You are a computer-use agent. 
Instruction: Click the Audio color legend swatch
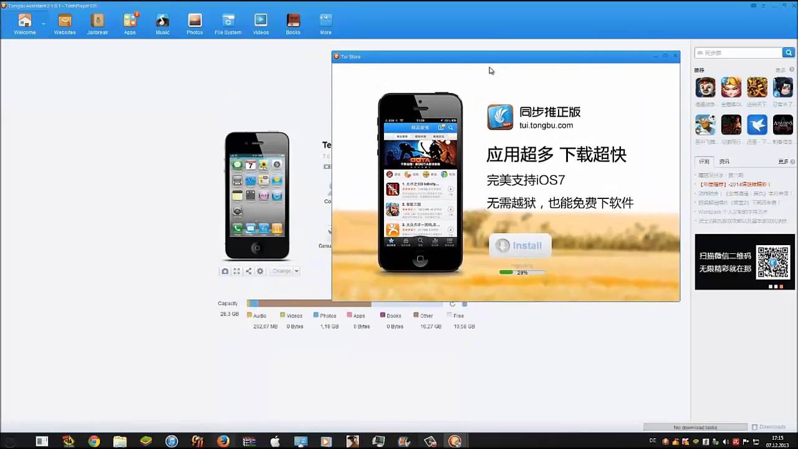tap(249, 316)
